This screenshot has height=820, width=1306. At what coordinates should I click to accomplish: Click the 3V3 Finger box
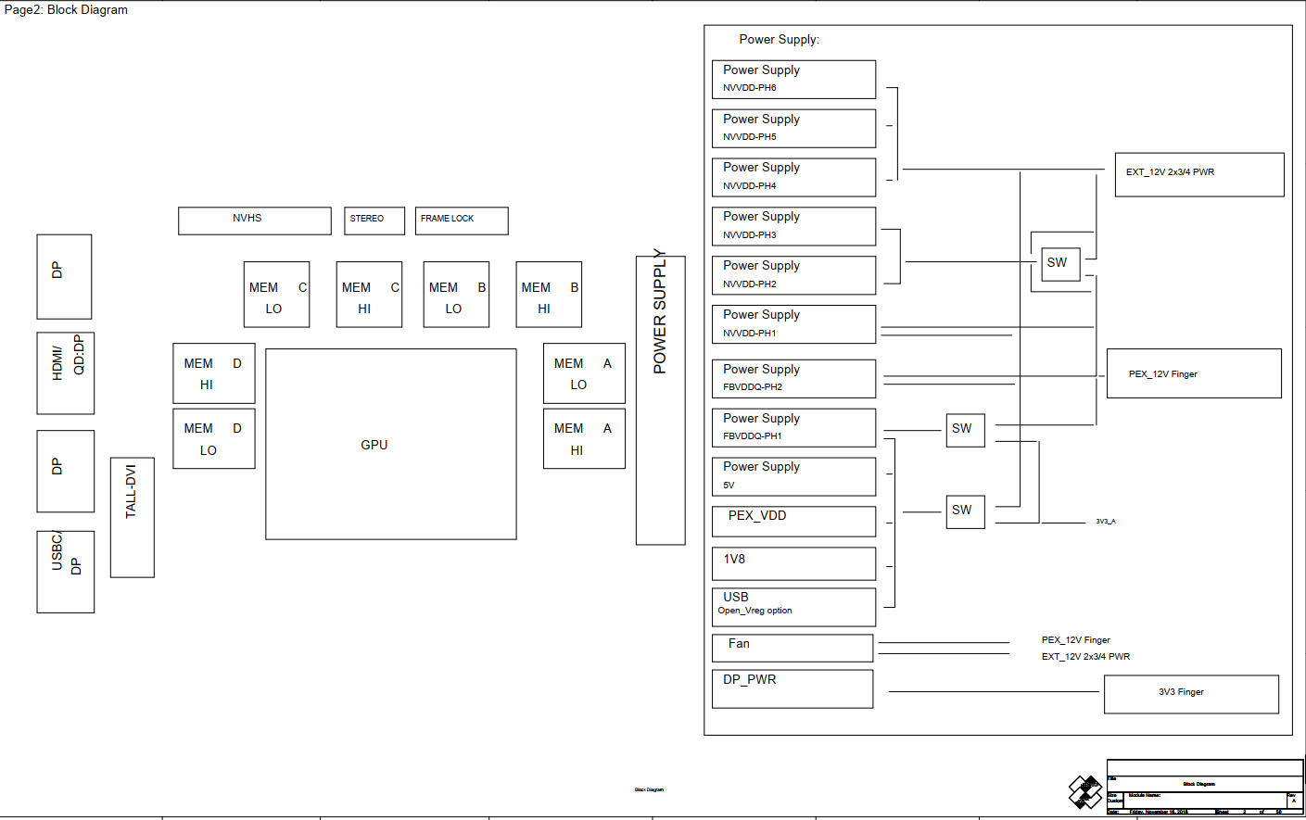coord(1191,694)
